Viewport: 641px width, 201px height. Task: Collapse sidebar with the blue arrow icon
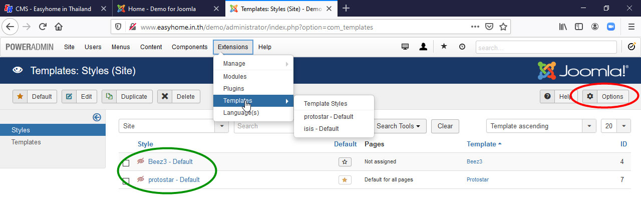[x=97, y=117]
